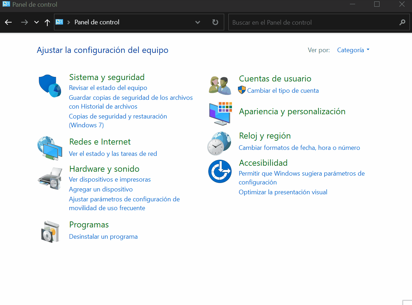The width and height of the screenshot is (412, 305).
Task: Click the shield icon beside Cambiar el tipo de cuenta
Action: point(242,90)
